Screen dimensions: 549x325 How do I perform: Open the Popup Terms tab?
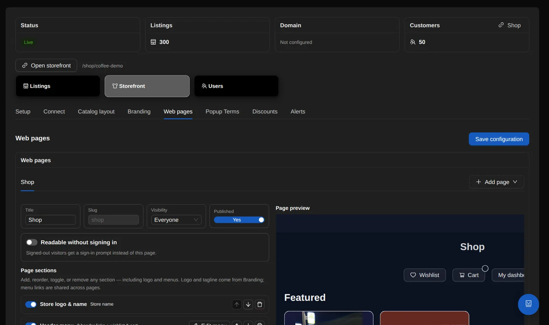click(222, 111)
